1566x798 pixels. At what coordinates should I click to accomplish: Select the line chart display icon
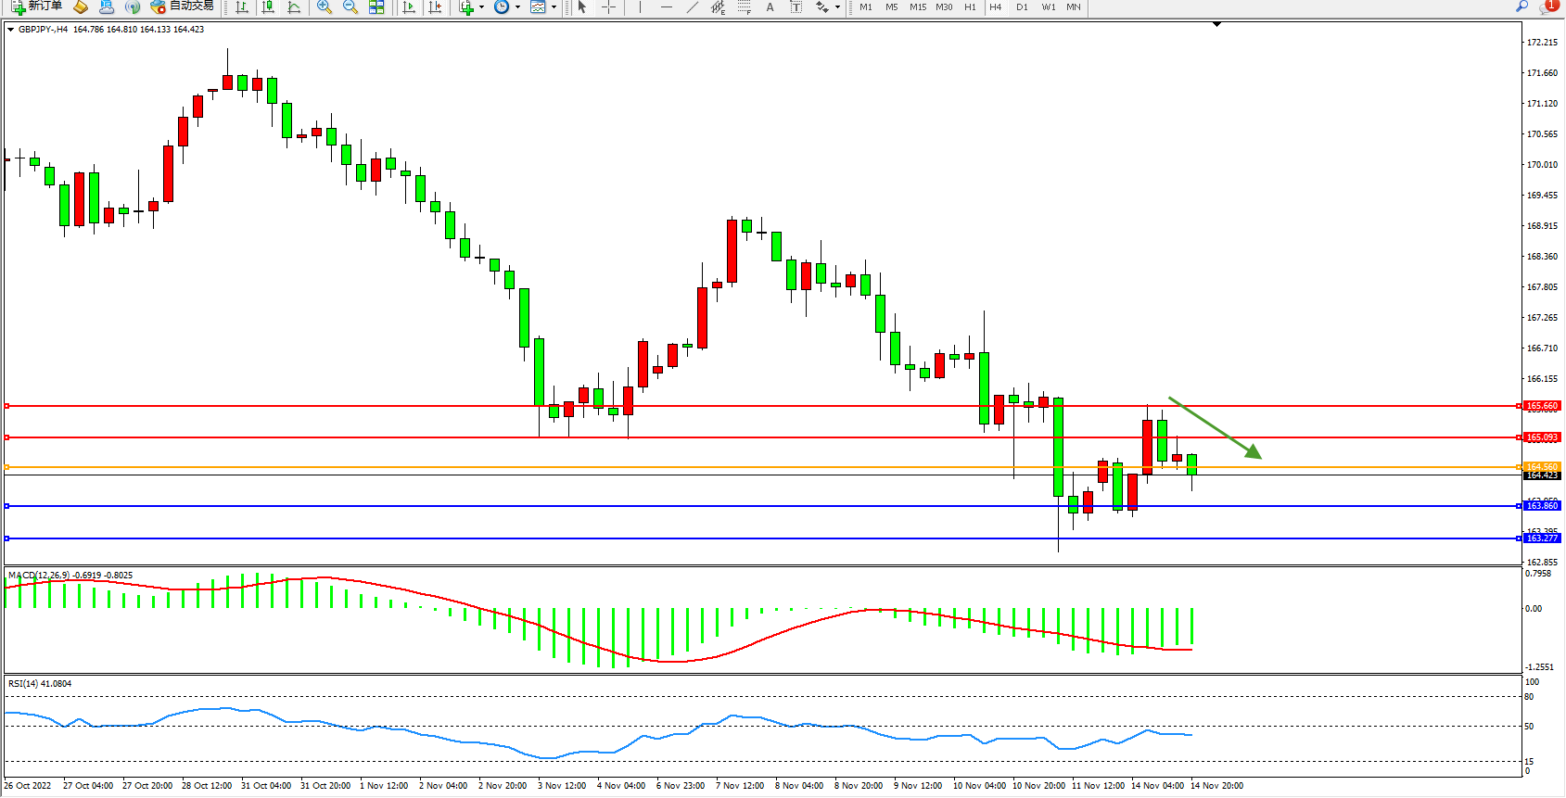(294, 7)
